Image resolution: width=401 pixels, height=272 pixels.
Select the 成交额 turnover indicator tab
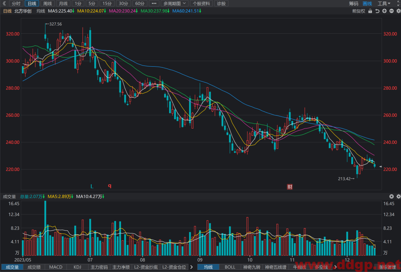tap(34, 267)
